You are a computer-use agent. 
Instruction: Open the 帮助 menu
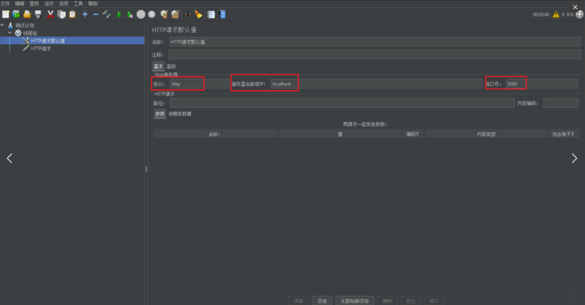(x=93, y=4)
